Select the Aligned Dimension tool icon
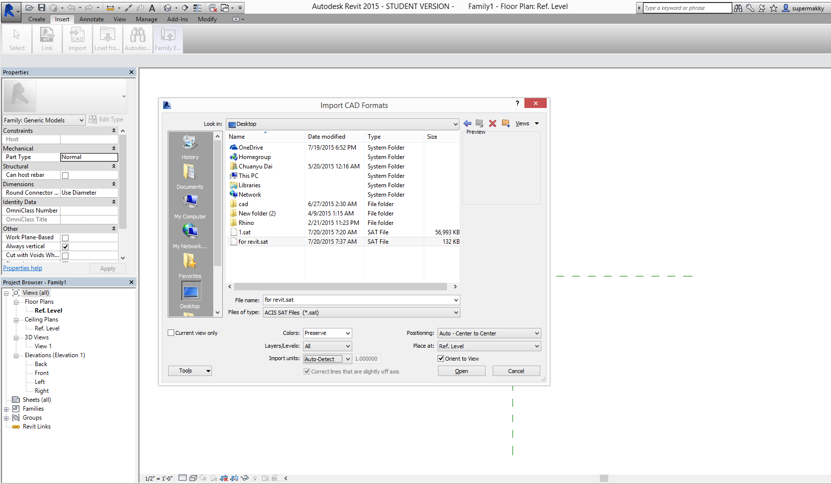The image size is (831, 484). coord(128,8)
